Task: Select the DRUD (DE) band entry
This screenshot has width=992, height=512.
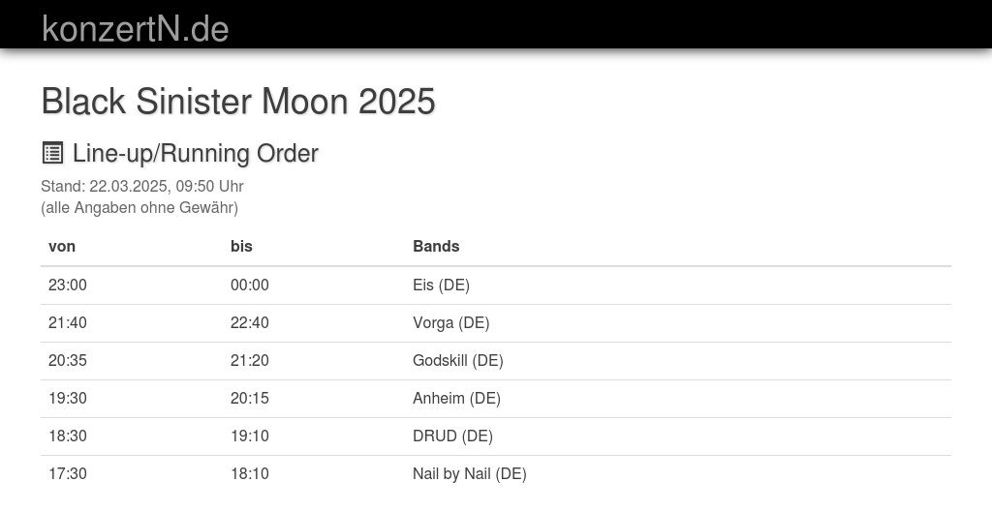Action: (x=452, y=436)
